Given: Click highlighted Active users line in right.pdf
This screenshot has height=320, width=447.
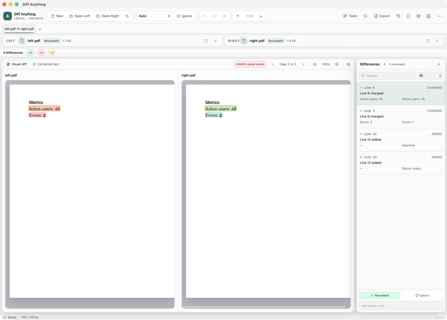Looking at the screenshot, I should point(221,109).
